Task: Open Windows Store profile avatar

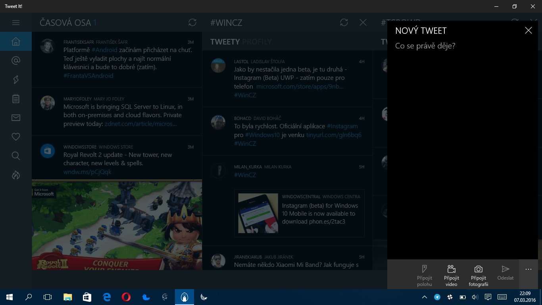Action: pos(48,151)
